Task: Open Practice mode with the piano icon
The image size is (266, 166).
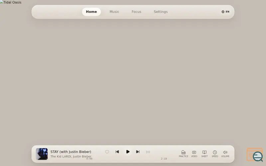Action: point(184,154)
